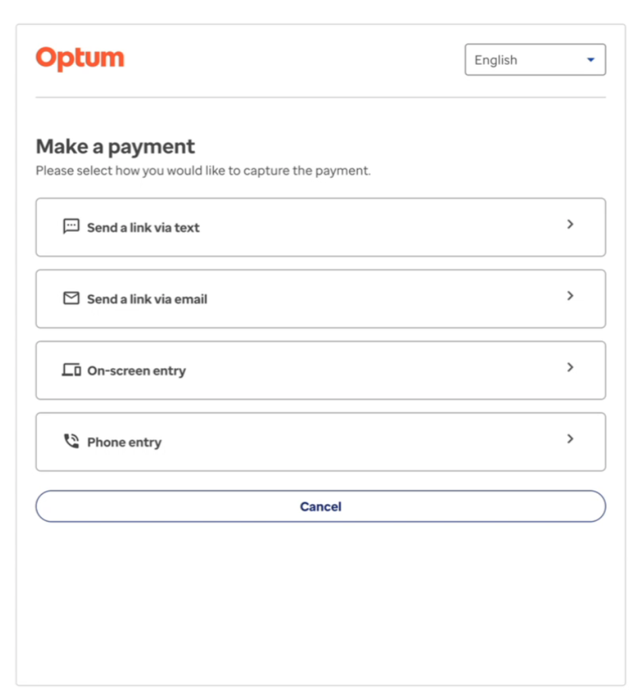Image resolution: width=642 pixels, height=692 pixels.
Task: Expand the Send a link via text chevron
Action: [570, 224]
